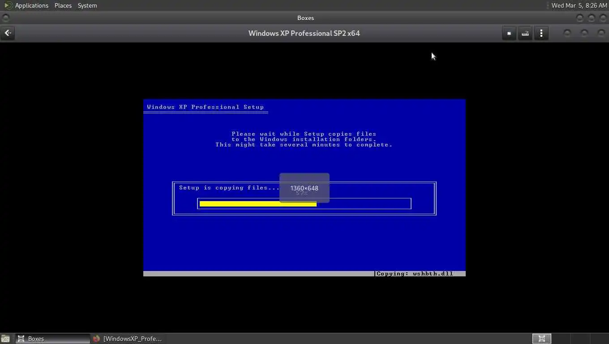Open the Places menu
The height and width of the screenshot is (344, 609).
(63, 5)
